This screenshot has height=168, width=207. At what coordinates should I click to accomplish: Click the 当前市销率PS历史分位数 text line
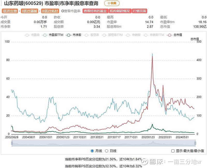coord(103,166)
